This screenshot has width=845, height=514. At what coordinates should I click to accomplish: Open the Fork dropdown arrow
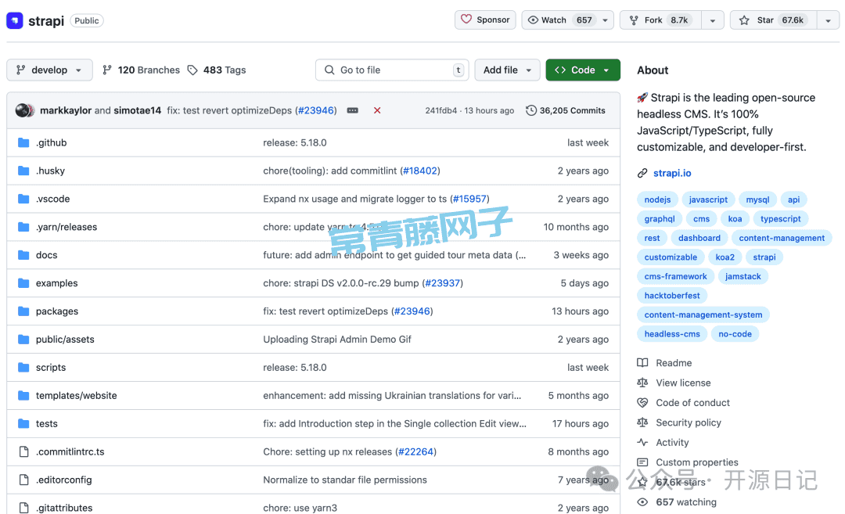point(713,20)
